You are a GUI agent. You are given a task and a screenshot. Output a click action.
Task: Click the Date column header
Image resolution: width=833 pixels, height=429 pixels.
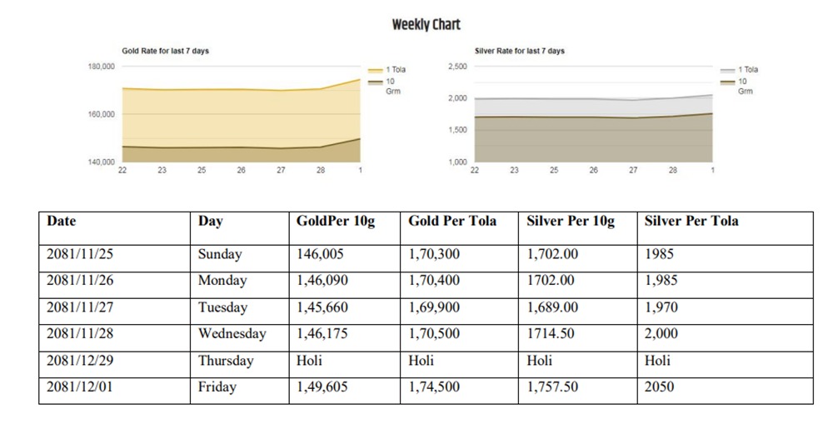click(62, 221)
